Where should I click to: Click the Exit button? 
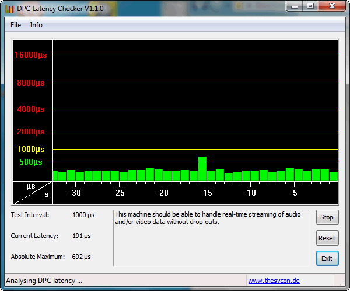[x=327, y=258]
